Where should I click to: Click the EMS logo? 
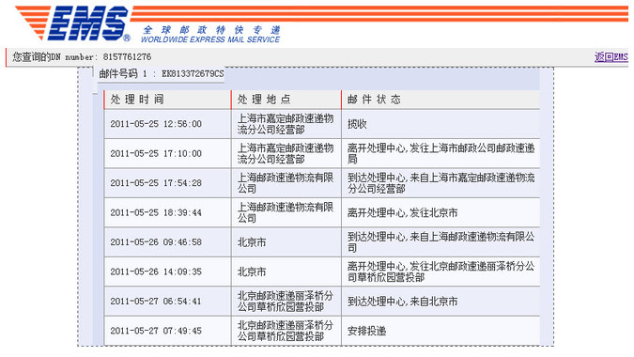coord(73,23)
